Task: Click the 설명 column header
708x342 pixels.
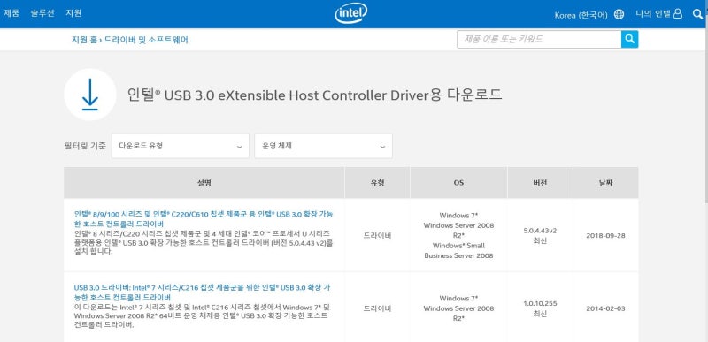Action: click(x=204, y=183)
